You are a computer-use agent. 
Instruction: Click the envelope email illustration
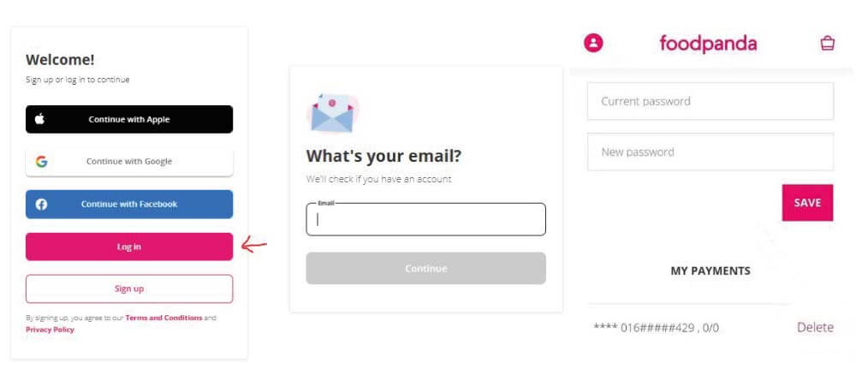pos(332,113)
